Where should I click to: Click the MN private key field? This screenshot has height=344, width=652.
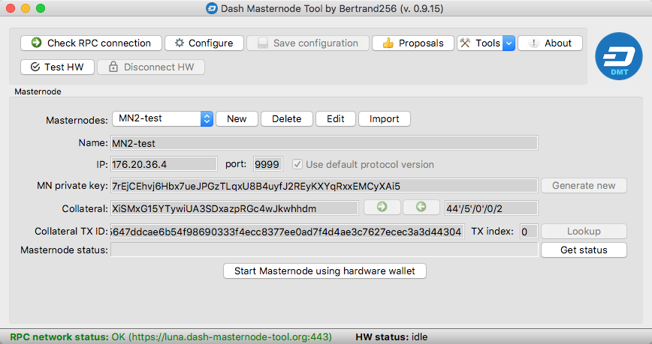(324, 186)
